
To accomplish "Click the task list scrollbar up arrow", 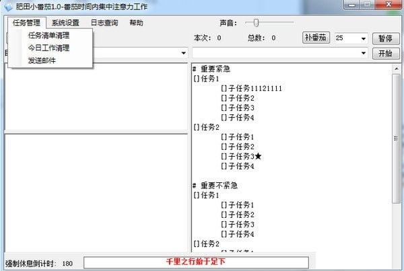I will click(397, 69).
